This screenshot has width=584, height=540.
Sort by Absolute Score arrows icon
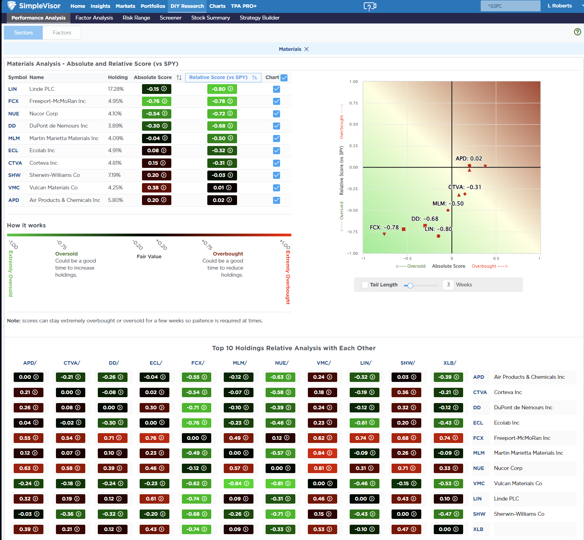click(x=179, y=77)
